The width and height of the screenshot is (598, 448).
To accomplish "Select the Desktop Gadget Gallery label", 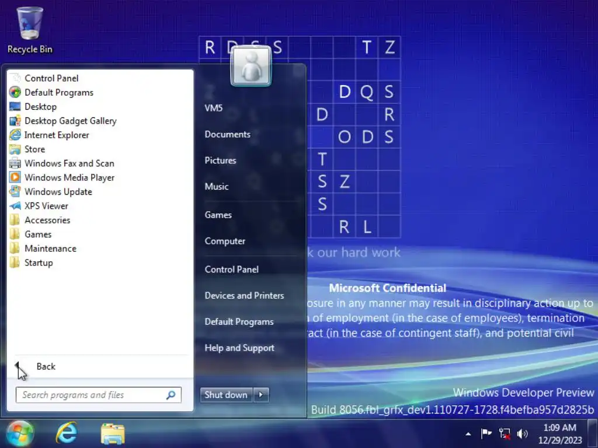I will (71, 121).
